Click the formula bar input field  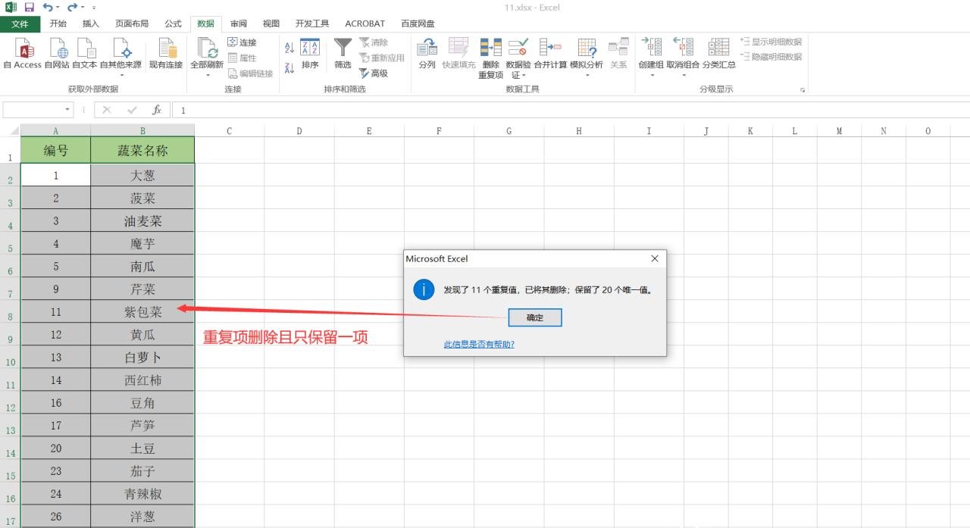click(571, 110)
